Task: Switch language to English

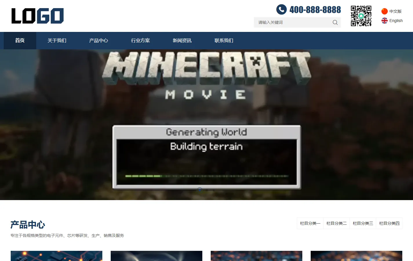Action: 396,21
